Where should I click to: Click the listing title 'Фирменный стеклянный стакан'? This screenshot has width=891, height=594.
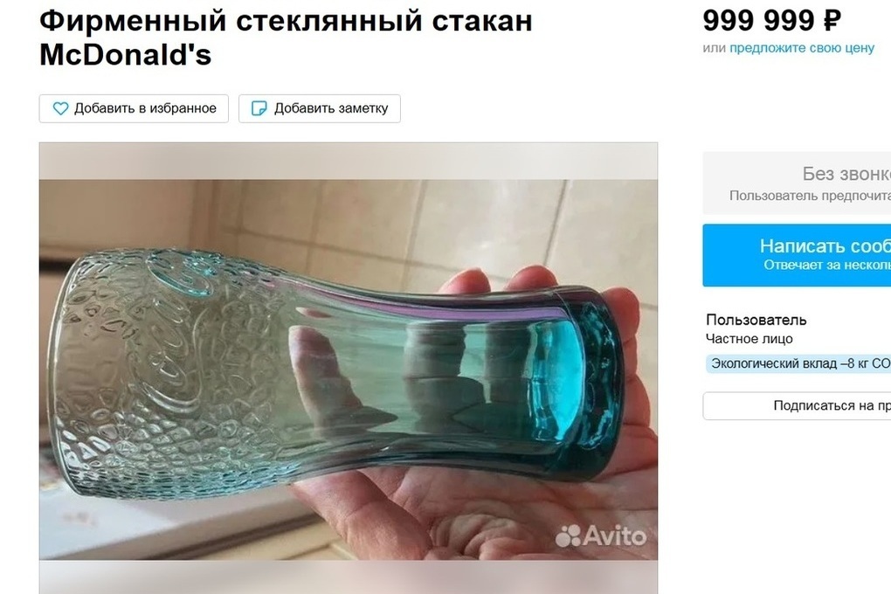tap(286, 21)
